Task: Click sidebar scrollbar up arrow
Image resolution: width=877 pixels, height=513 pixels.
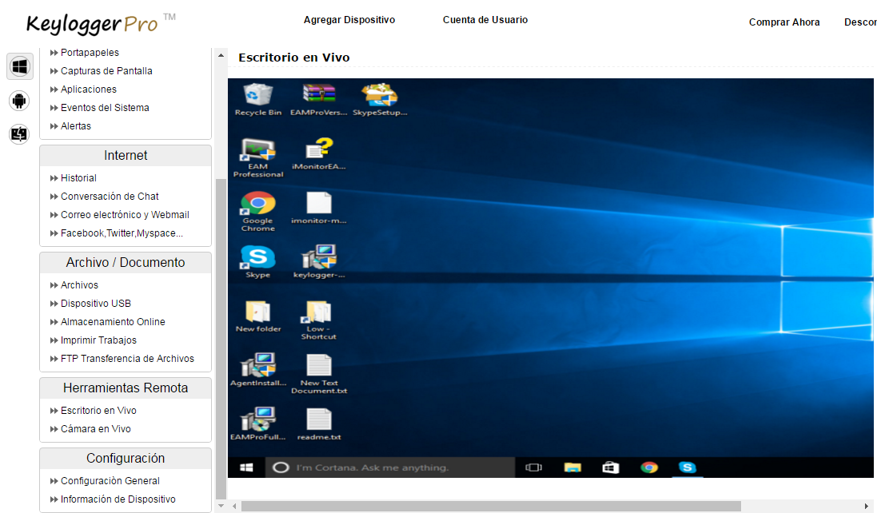Action: tap(221, 55)
